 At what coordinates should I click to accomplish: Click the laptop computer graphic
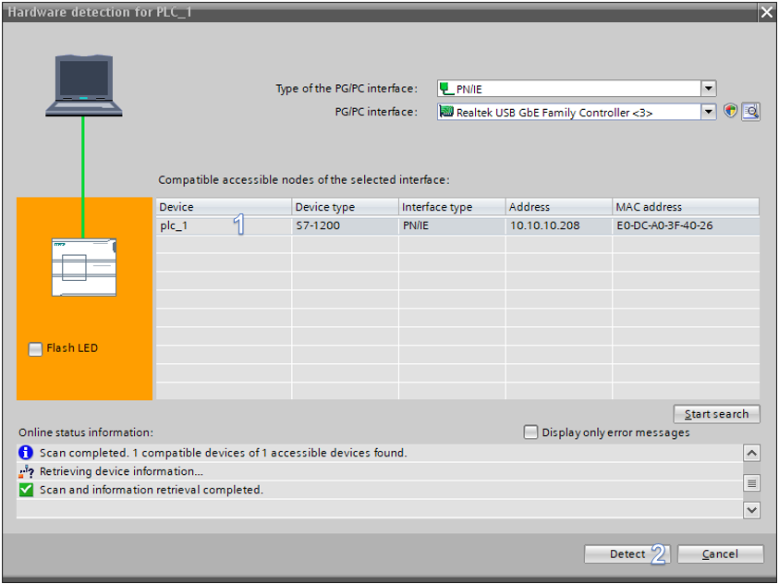[83, 85]
